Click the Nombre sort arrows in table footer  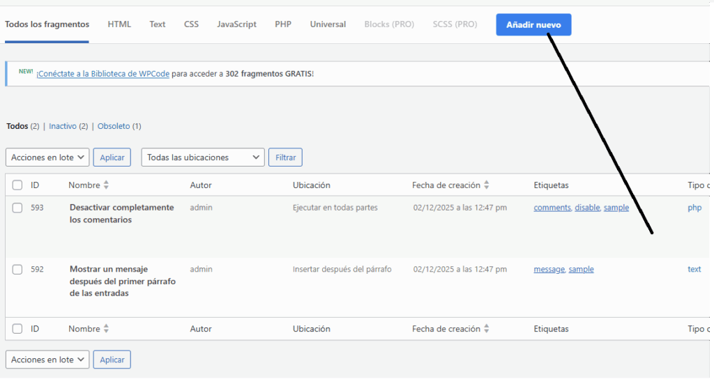tap(106, 329)
